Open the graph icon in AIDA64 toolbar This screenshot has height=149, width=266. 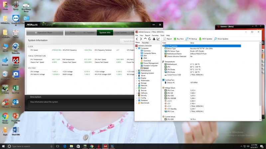[x=158, y=39]
